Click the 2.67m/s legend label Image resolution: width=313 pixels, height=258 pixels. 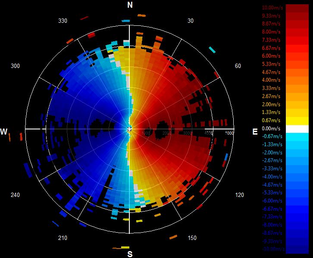[271, 96]
